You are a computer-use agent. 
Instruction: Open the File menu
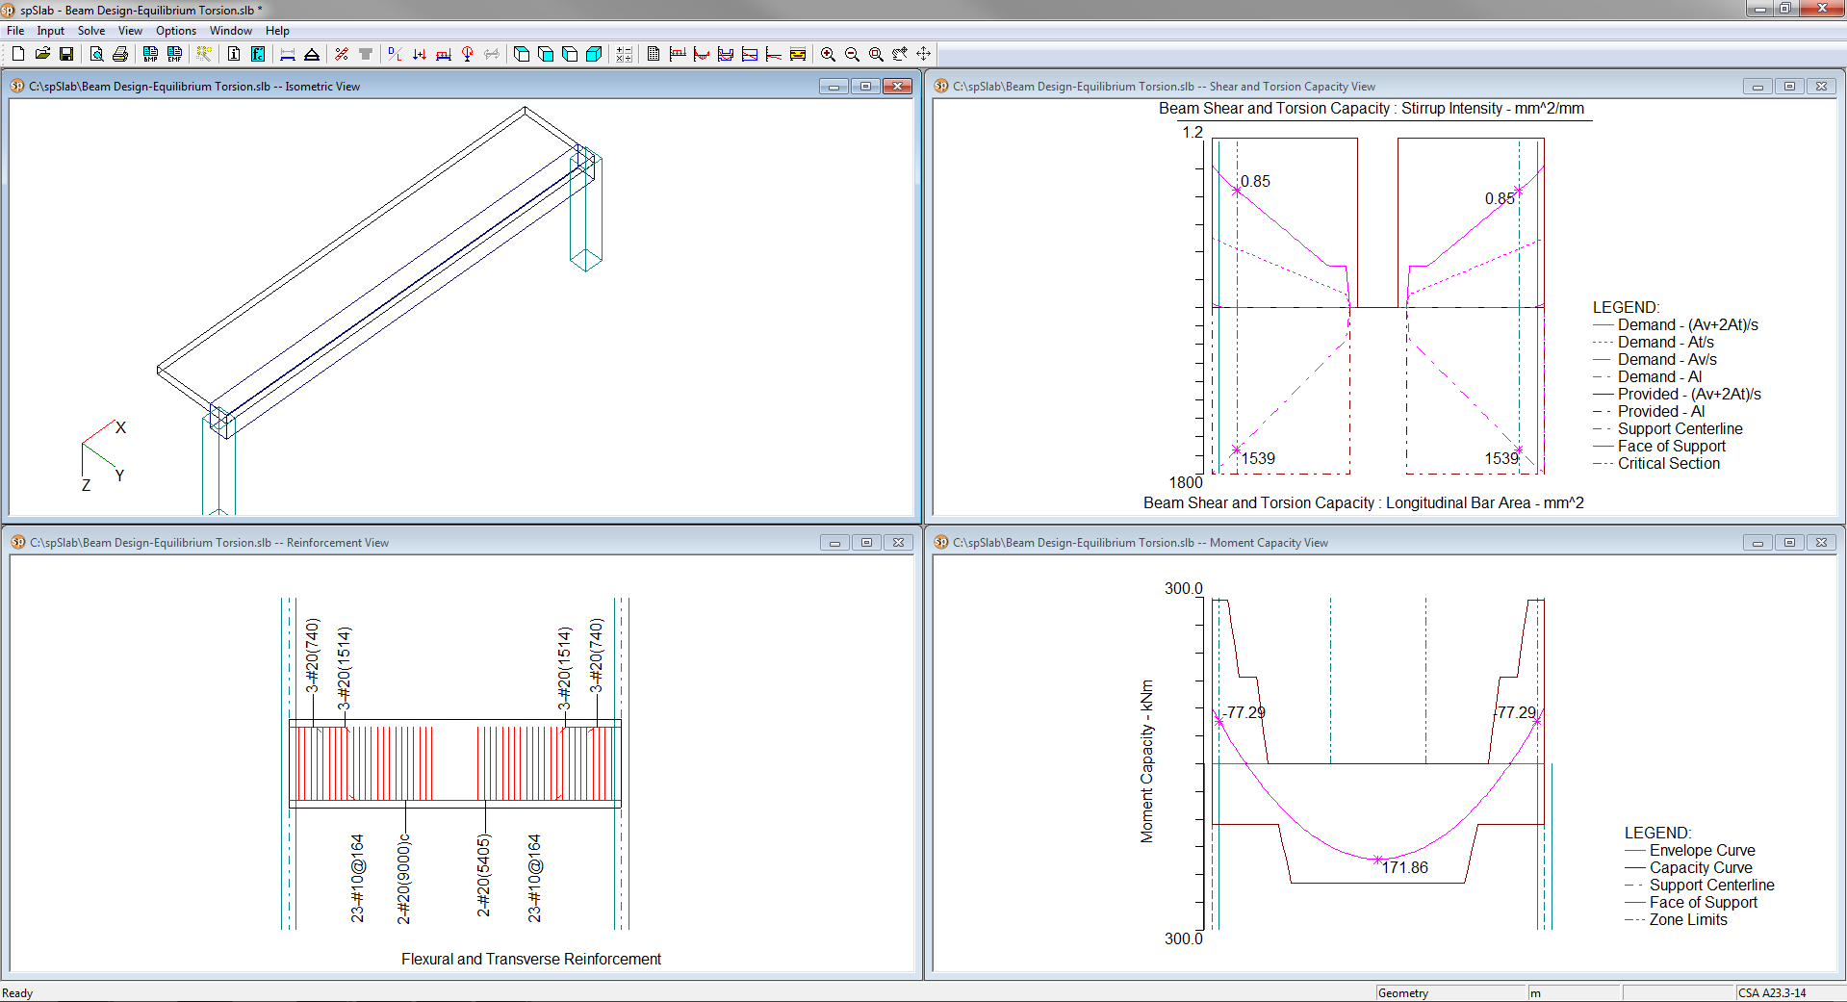click(15, 31)
